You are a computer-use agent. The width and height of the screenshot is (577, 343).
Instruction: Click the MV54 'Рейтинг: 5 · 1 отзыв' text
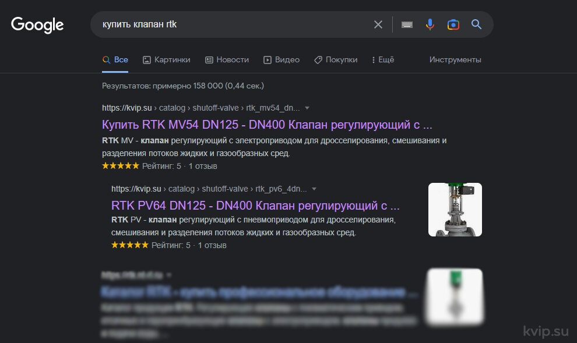(180, 166)
